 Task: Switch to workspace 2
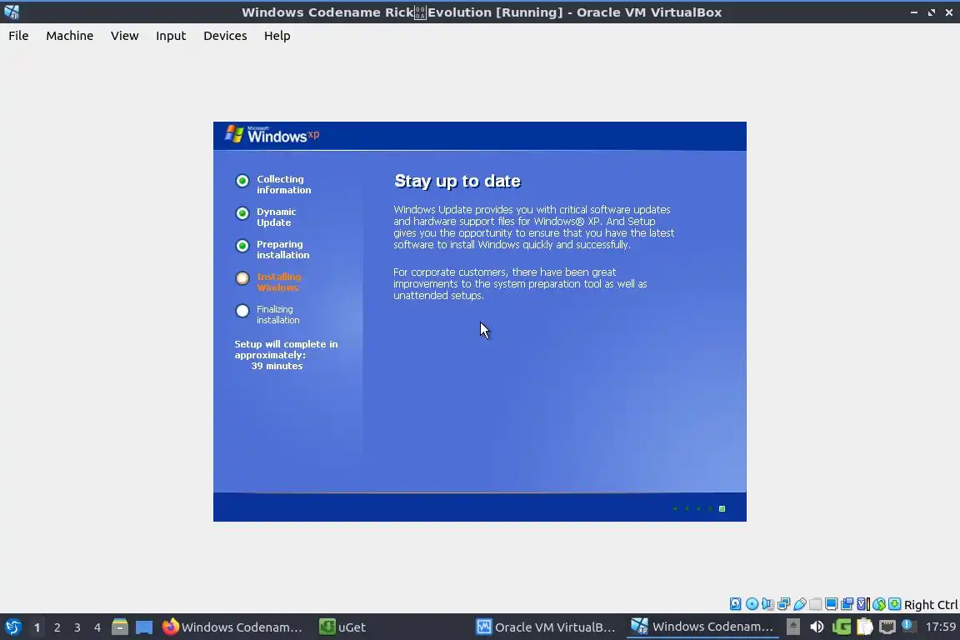[57, 627]
